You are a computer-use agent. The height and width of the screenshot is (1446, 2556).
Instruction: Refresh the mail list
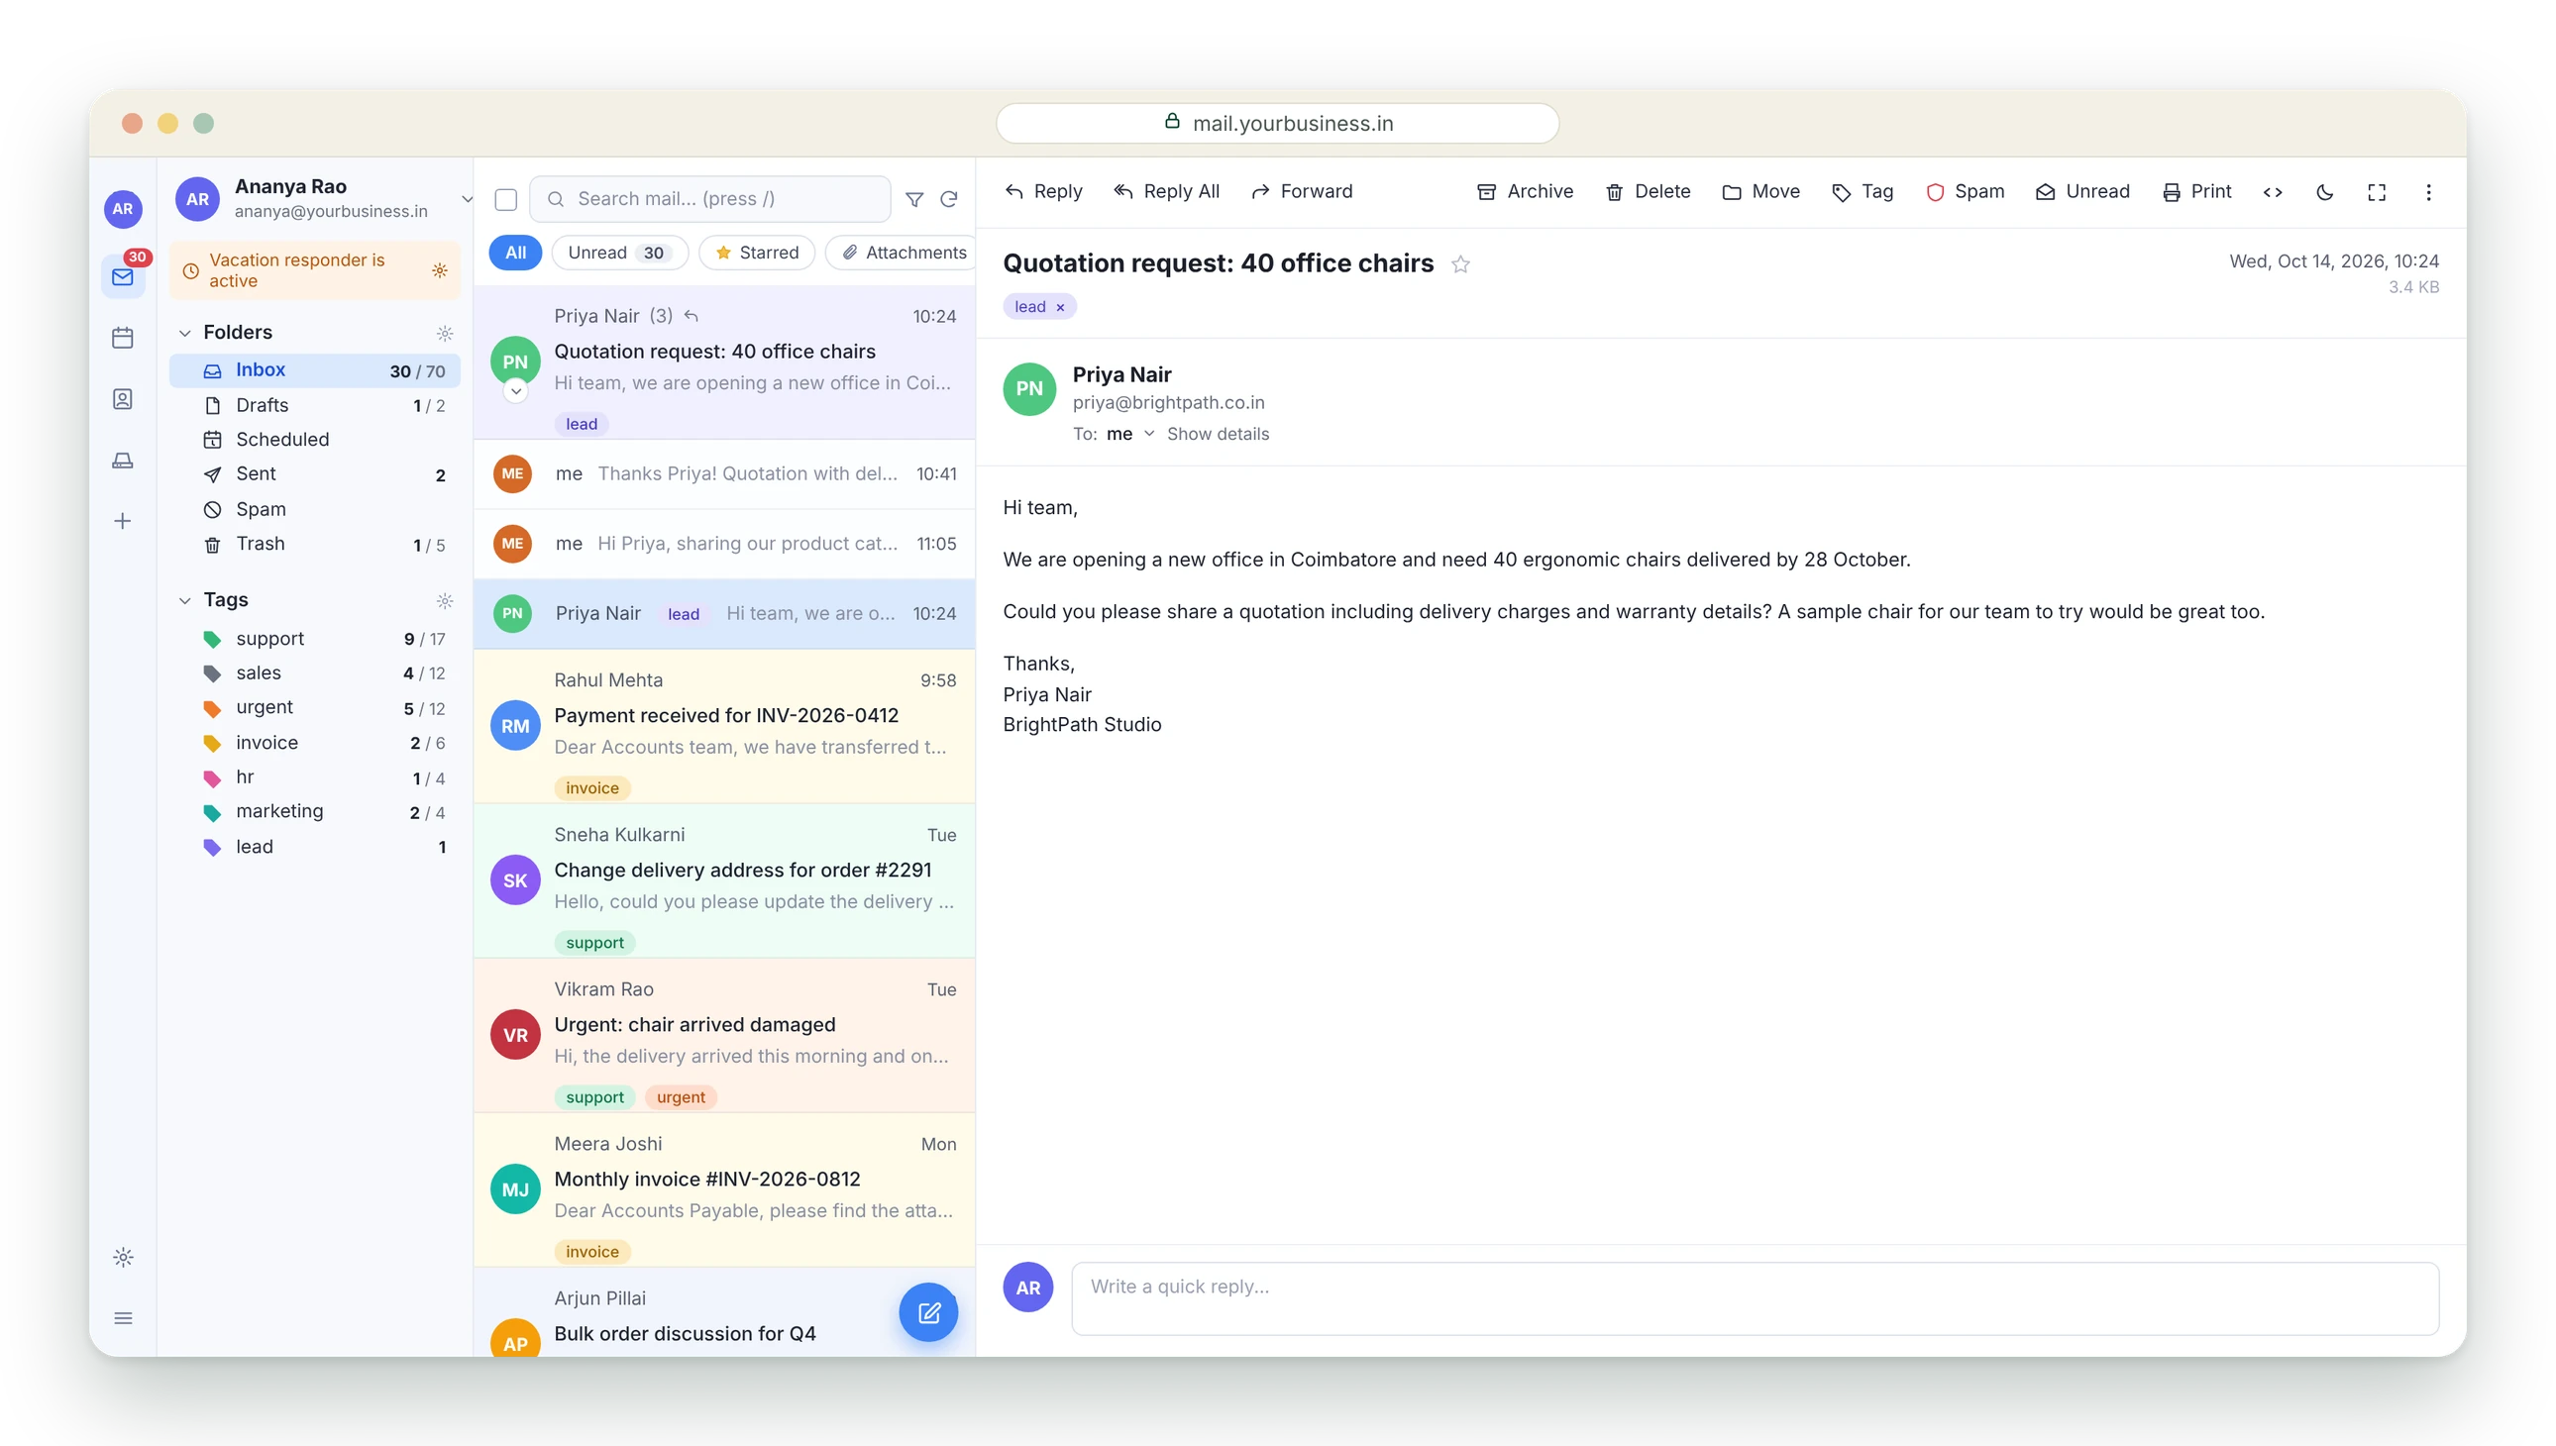pos(949,200)
